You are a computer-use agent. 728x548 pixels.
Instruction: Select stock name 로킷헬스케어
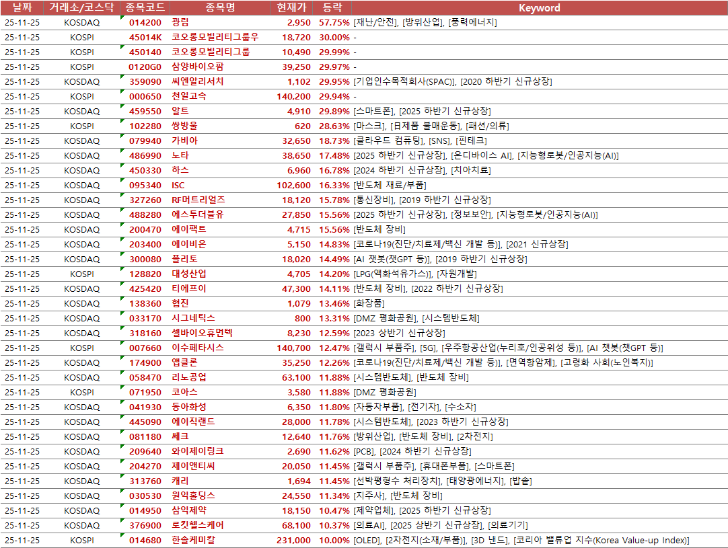[x=198, y=525]
